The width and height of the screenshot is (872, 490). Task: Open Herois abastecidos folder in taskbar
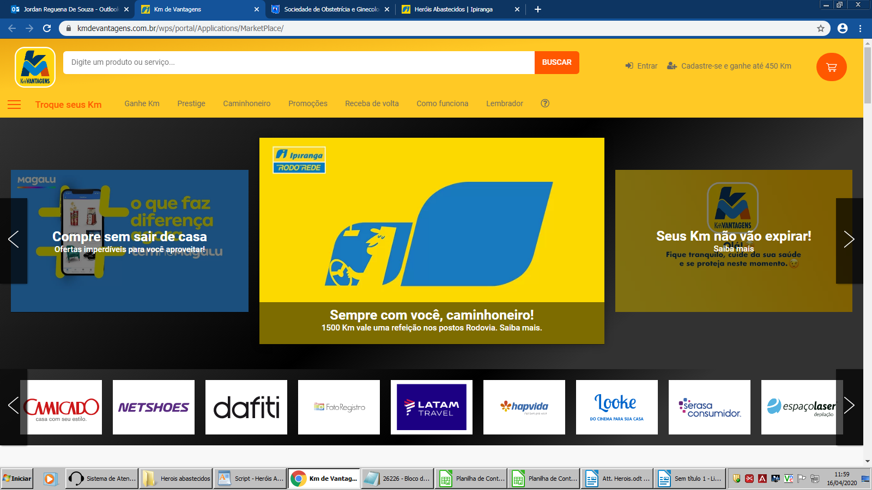tap(176, 479)
